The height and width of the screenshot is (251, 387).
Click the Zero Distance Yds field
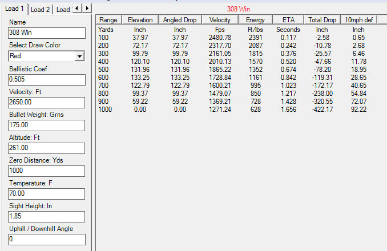pos(46,171)
